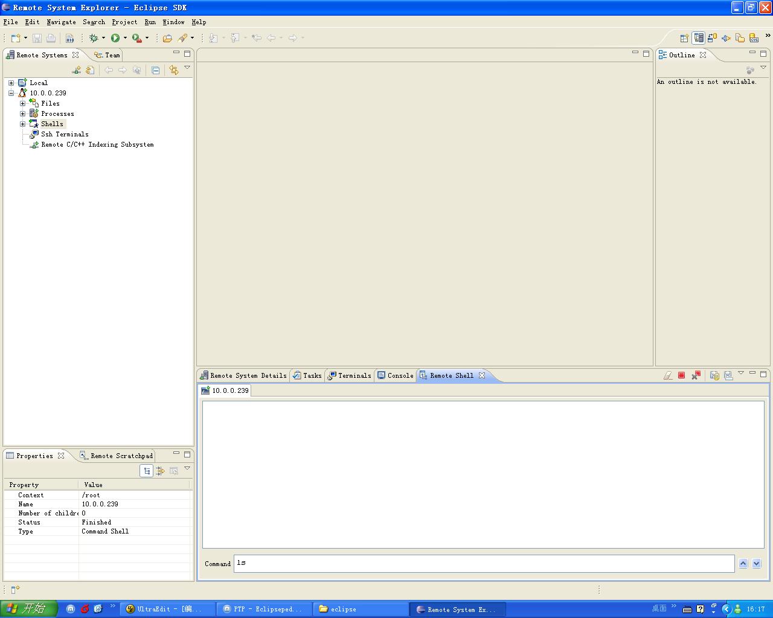Click the Context /root property value
The image size is (773, 618).
coord(91,495)
